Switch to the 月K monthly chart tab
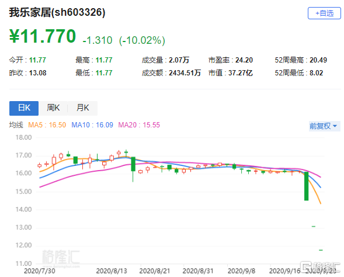Image resolution: width=344 pixels, height=277 pixels. [x=83, y=108]
